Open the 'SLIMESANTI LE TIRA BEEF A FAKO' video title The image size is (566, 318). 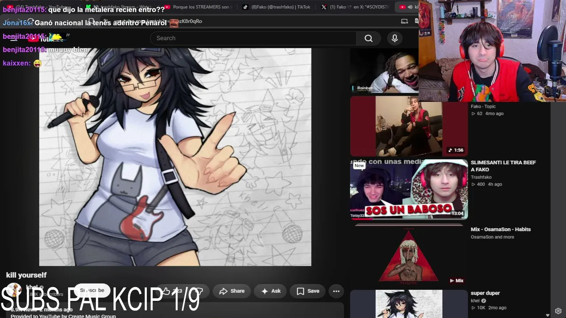point(503,166)
